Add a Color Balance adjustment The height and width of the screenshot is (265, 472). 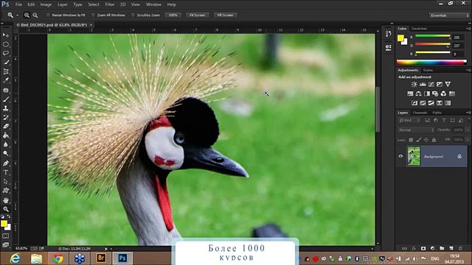418,93
